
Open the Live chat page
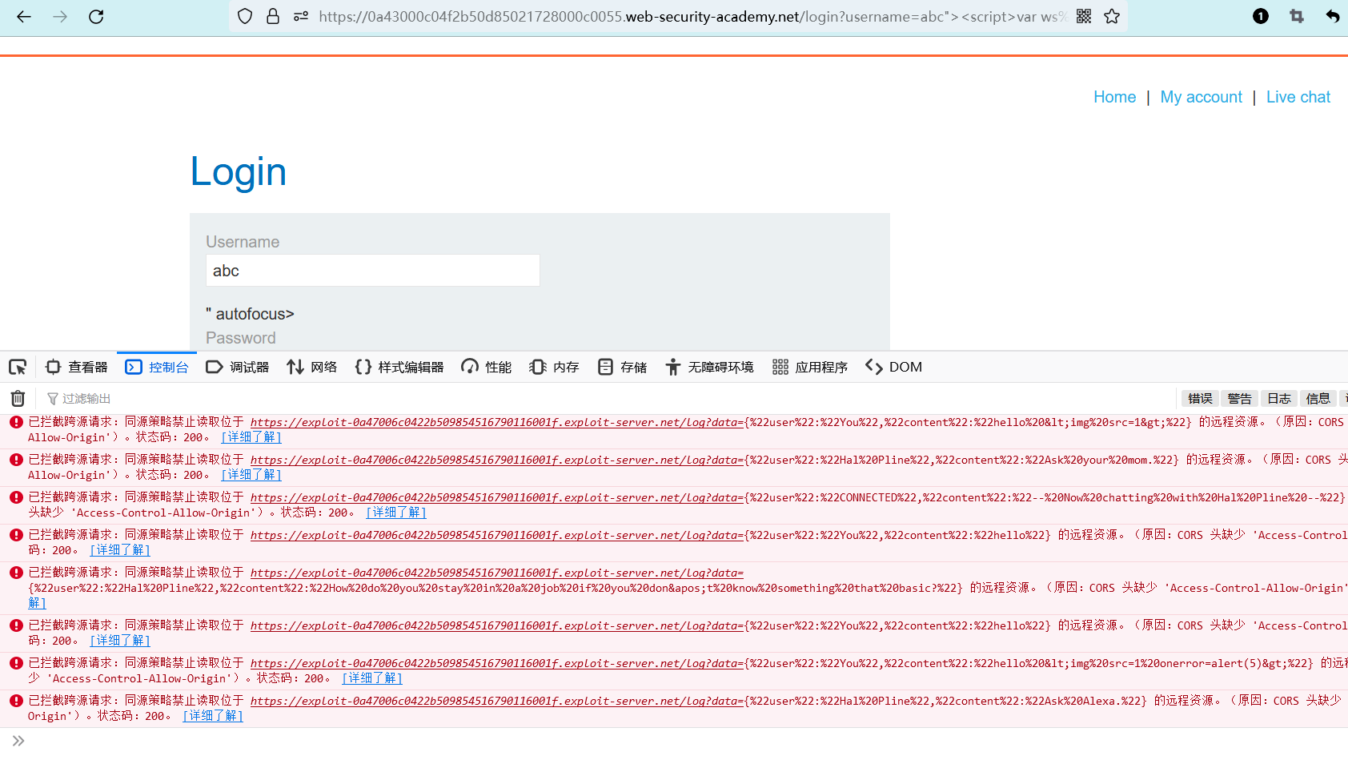click(x=1298, y=97)
